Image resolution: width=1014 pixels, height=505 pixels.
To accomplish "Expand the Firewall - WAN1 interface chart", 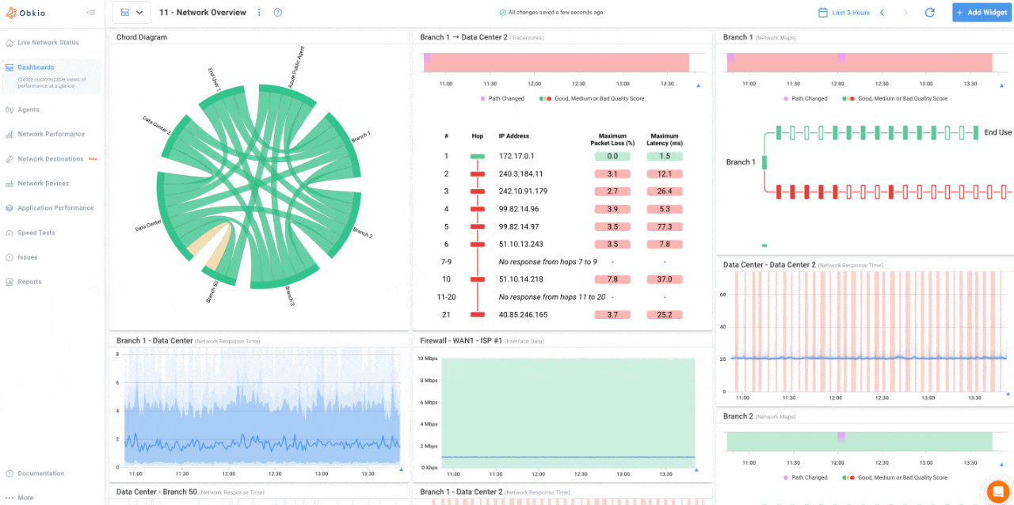I will pos(698,469).
